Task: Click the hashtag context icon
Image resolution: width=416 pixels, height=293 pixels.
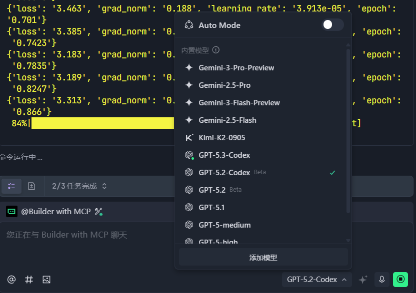Action: click(29, 280)
